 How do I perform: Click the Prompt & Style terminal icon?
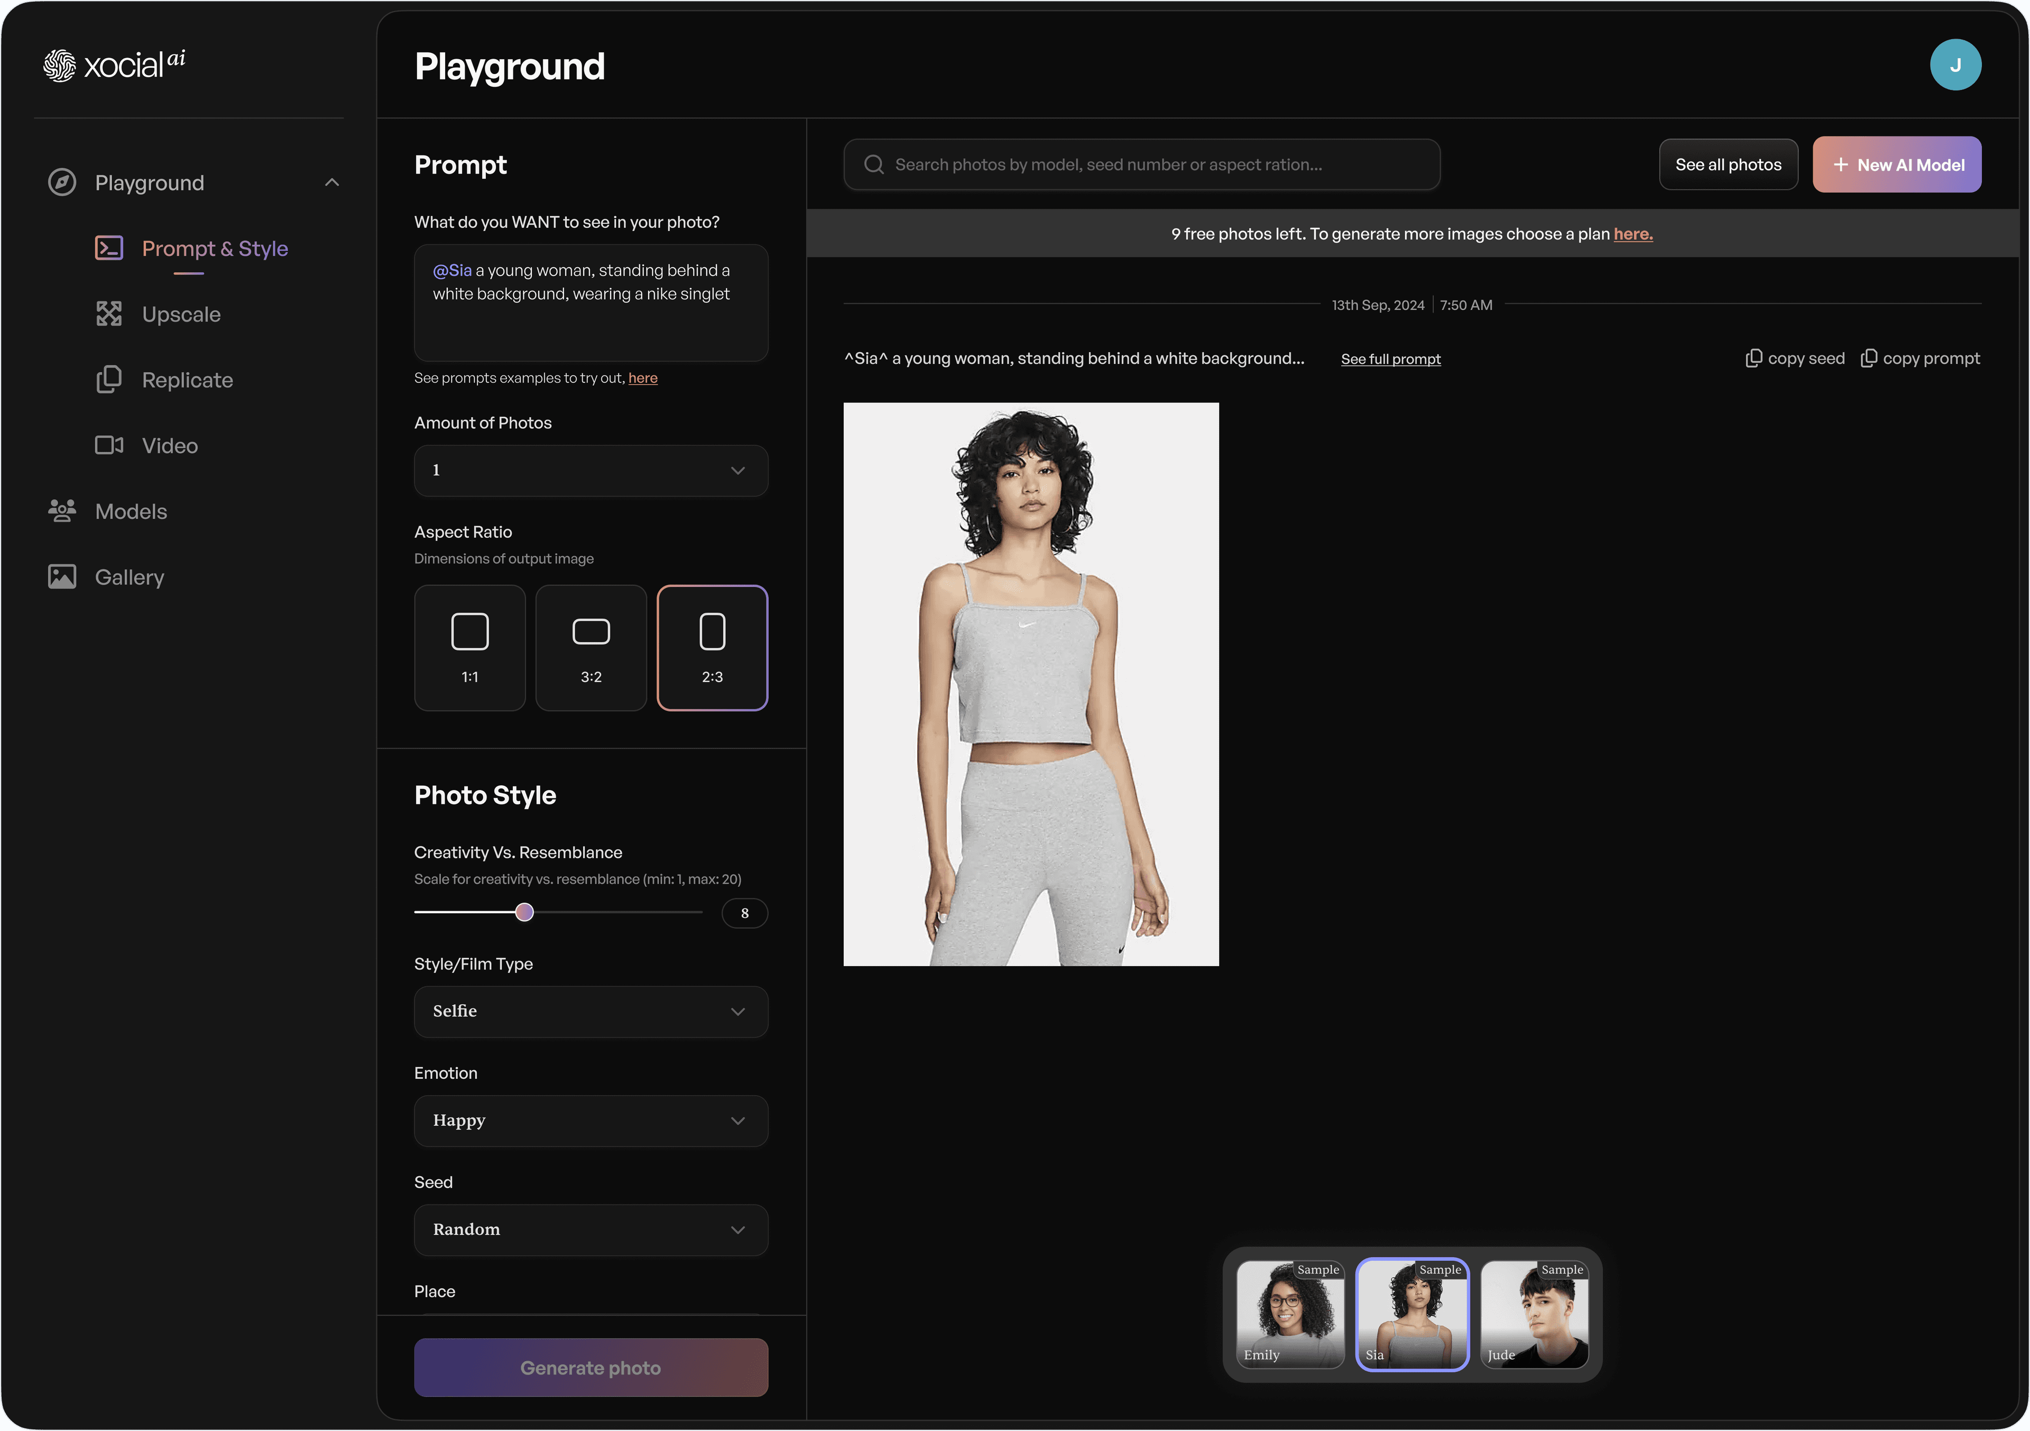[x=109, y=247]
